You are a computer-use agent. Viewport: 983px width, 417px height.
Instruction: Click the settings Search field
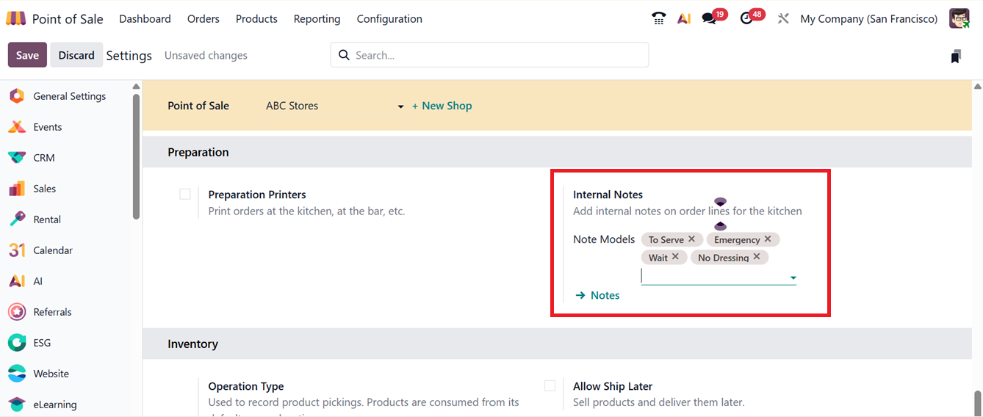(x=496, y=55)
